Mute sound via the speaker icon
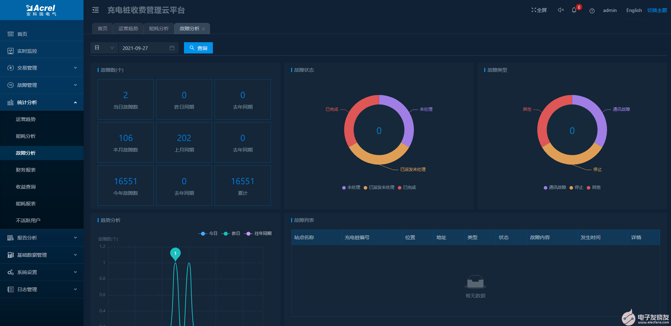 coord(560,10)
